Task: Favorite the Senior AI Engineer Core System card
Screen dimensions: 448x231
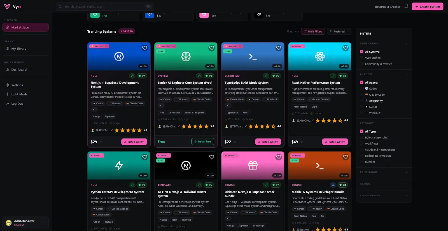Action: 211,48
